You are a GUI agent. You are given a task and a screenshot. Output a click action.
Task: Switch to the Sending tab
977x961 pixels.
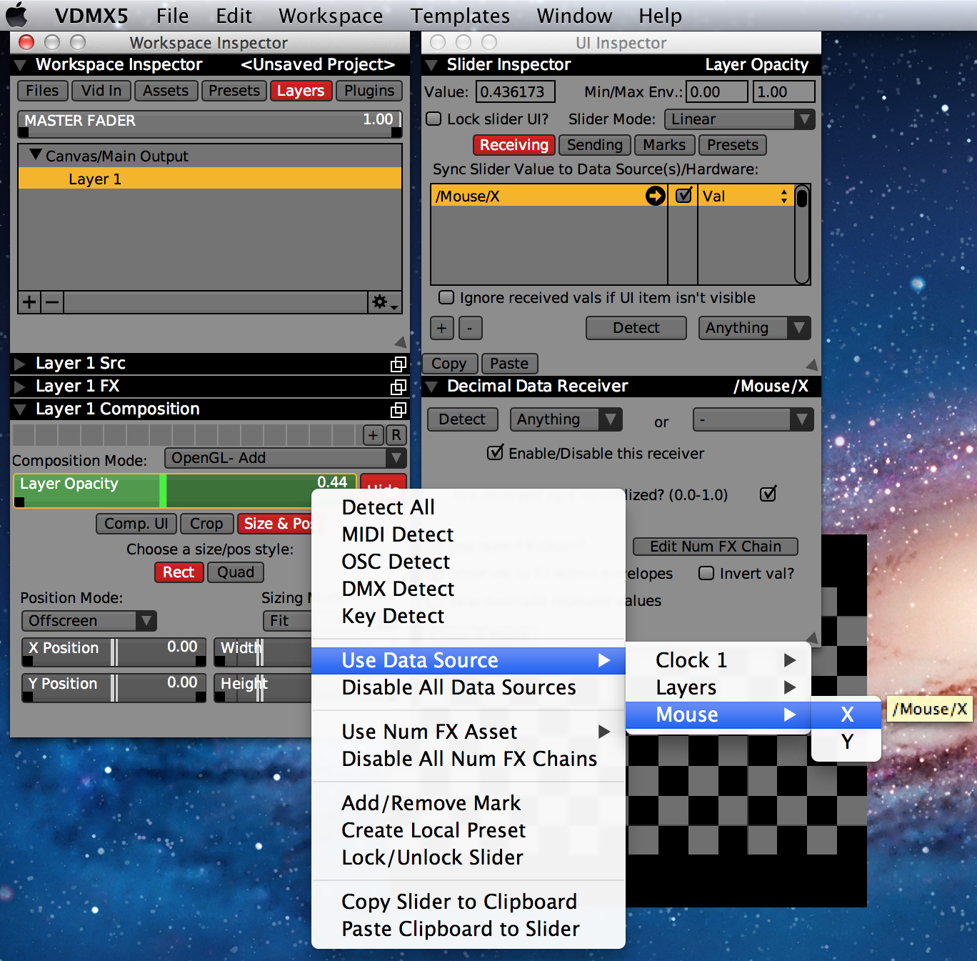595,145
